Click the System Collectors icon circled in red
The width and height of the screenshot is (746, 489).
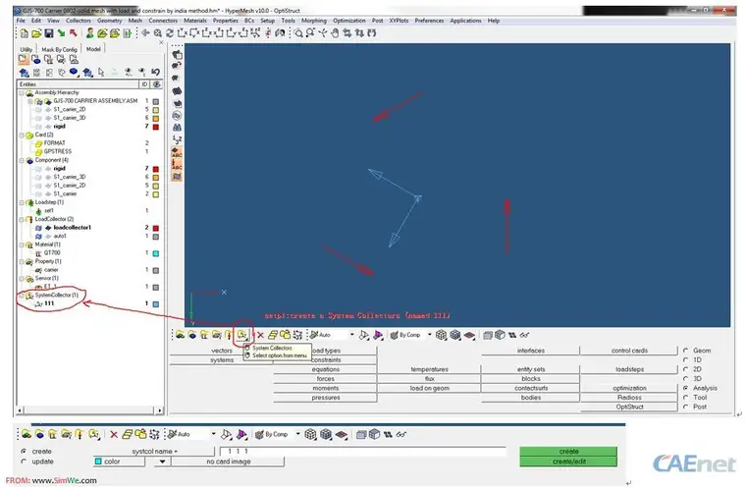point(241,335)
